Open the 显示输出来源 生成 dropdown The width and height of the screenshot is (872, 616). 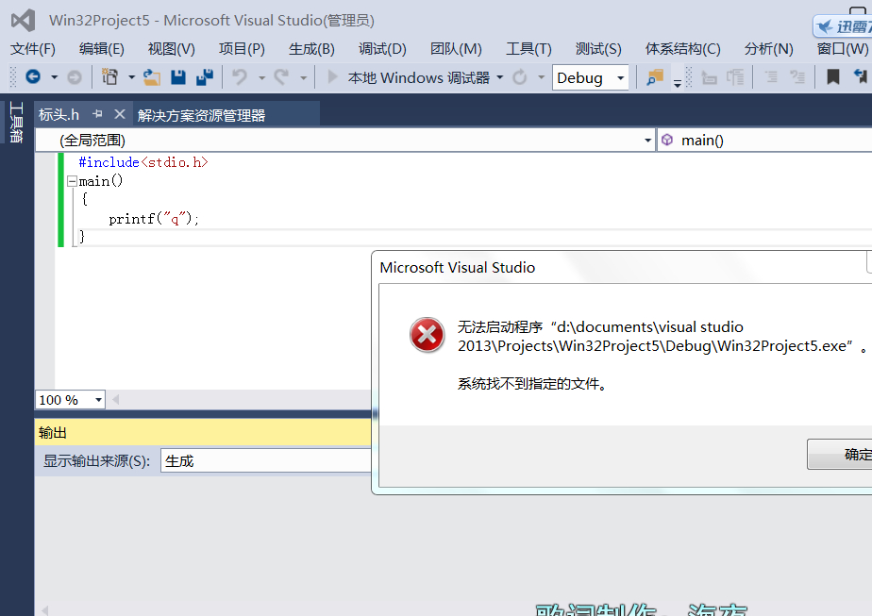[266, 461]
